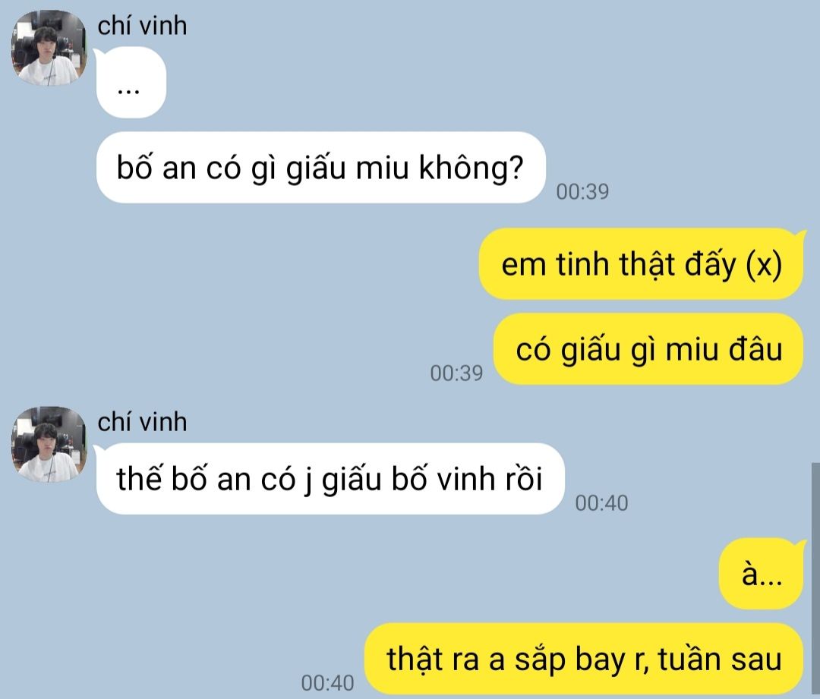Image resolution: width=820 pixels, height=699 pixels.
Task: Tap the 00:39 timestamp beside white bubble
Action: 582,192
